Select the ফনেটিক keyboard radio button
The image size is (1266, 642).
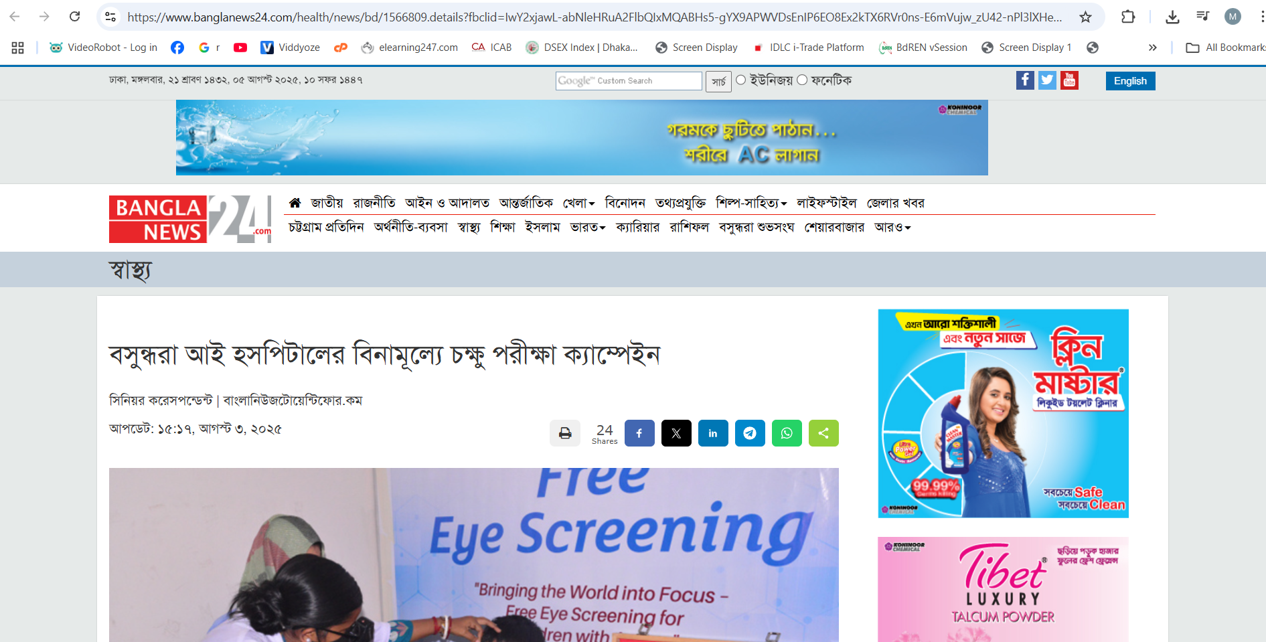click(802, 80)
